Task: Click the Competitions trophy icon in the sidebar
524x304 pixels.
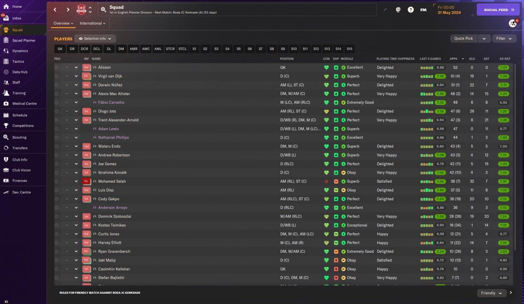Action: pyautogui.click(x=6, y=126)
